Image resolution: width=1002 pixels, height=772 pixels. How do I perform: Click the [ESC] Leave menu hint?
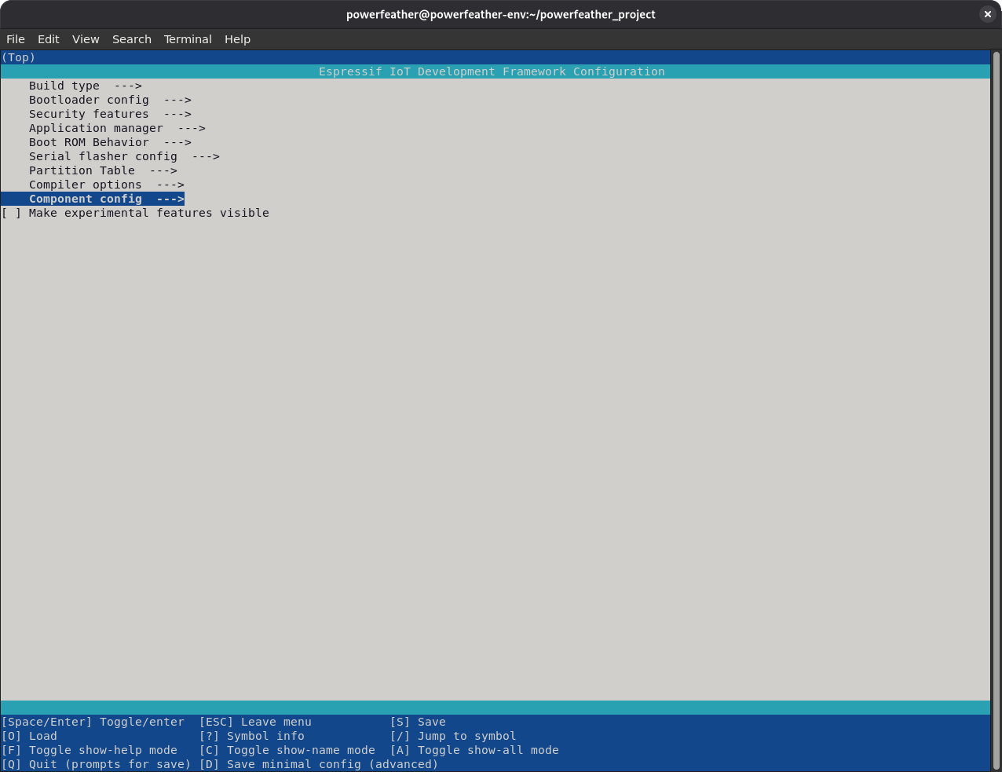coord(255,722)
